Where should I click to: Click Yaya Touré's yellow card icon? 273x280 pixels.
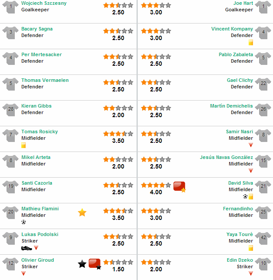click(x=251, y=248)
